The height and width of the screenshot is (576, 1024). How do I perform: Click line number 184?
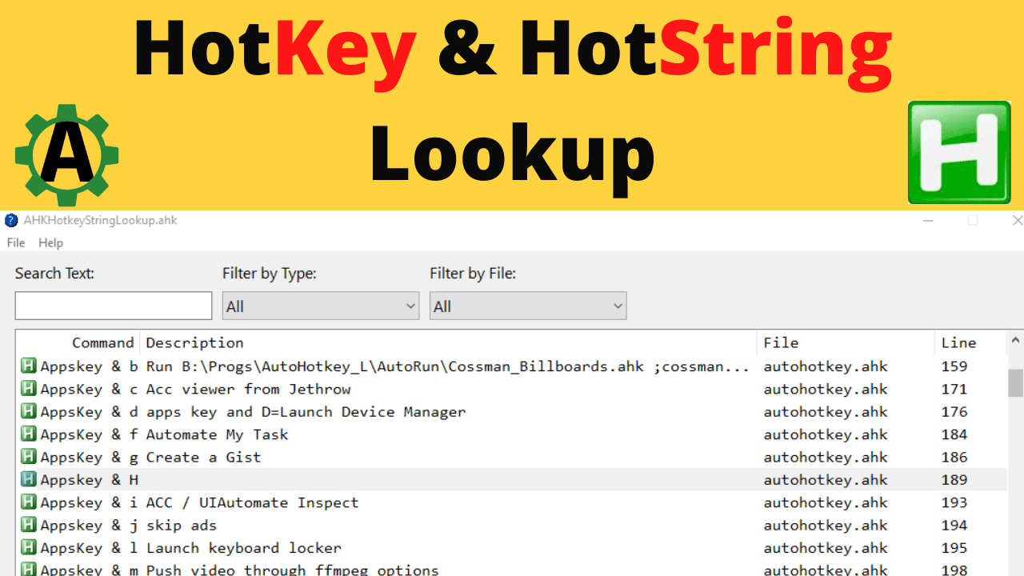(954, 434)
